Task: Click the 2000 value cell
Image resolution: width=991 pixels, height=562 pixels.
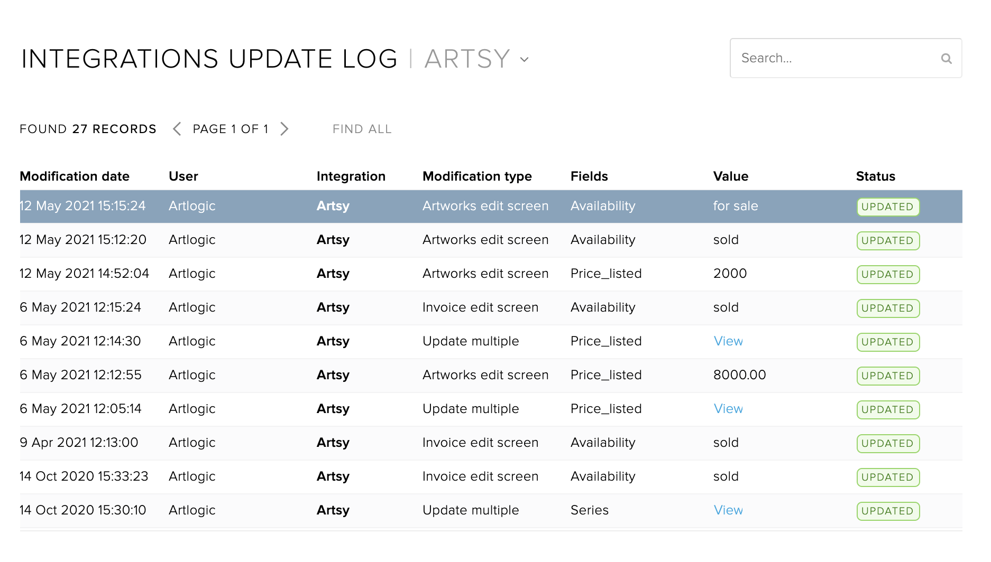Action: [x=730, y=274]
